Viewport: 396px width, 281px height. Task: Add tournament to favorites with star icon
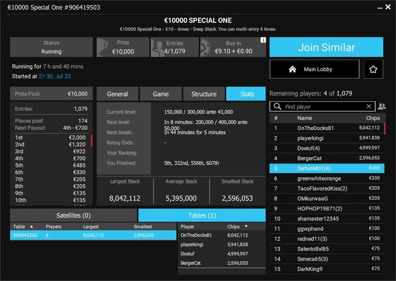coord(373,69)
